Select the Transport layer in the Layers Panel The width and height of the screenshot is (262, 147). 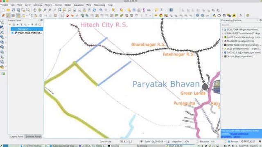click(27, 29)
